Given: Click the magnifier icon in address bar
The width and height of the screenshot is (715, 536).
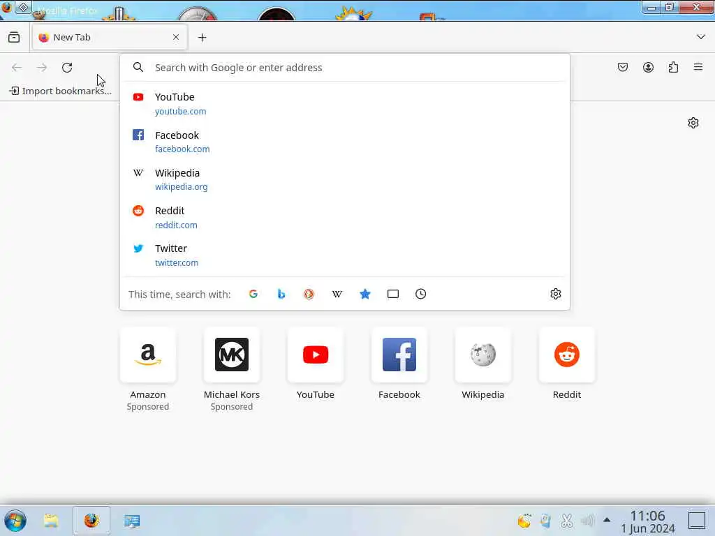Looking at the screenshot, I should (x=138, y=68).
